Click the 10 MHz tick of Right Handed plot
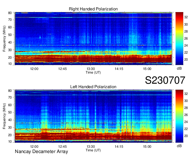This screenshot has width=191, height=155. pyautogui.click(x=10, y=64)
